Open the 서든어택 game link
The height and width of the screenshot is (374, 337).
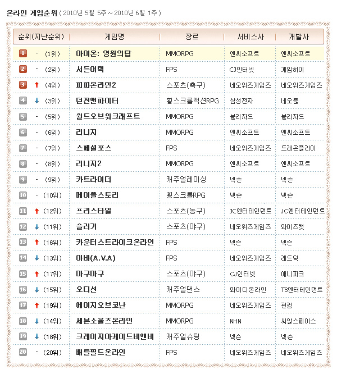point(90,69)
